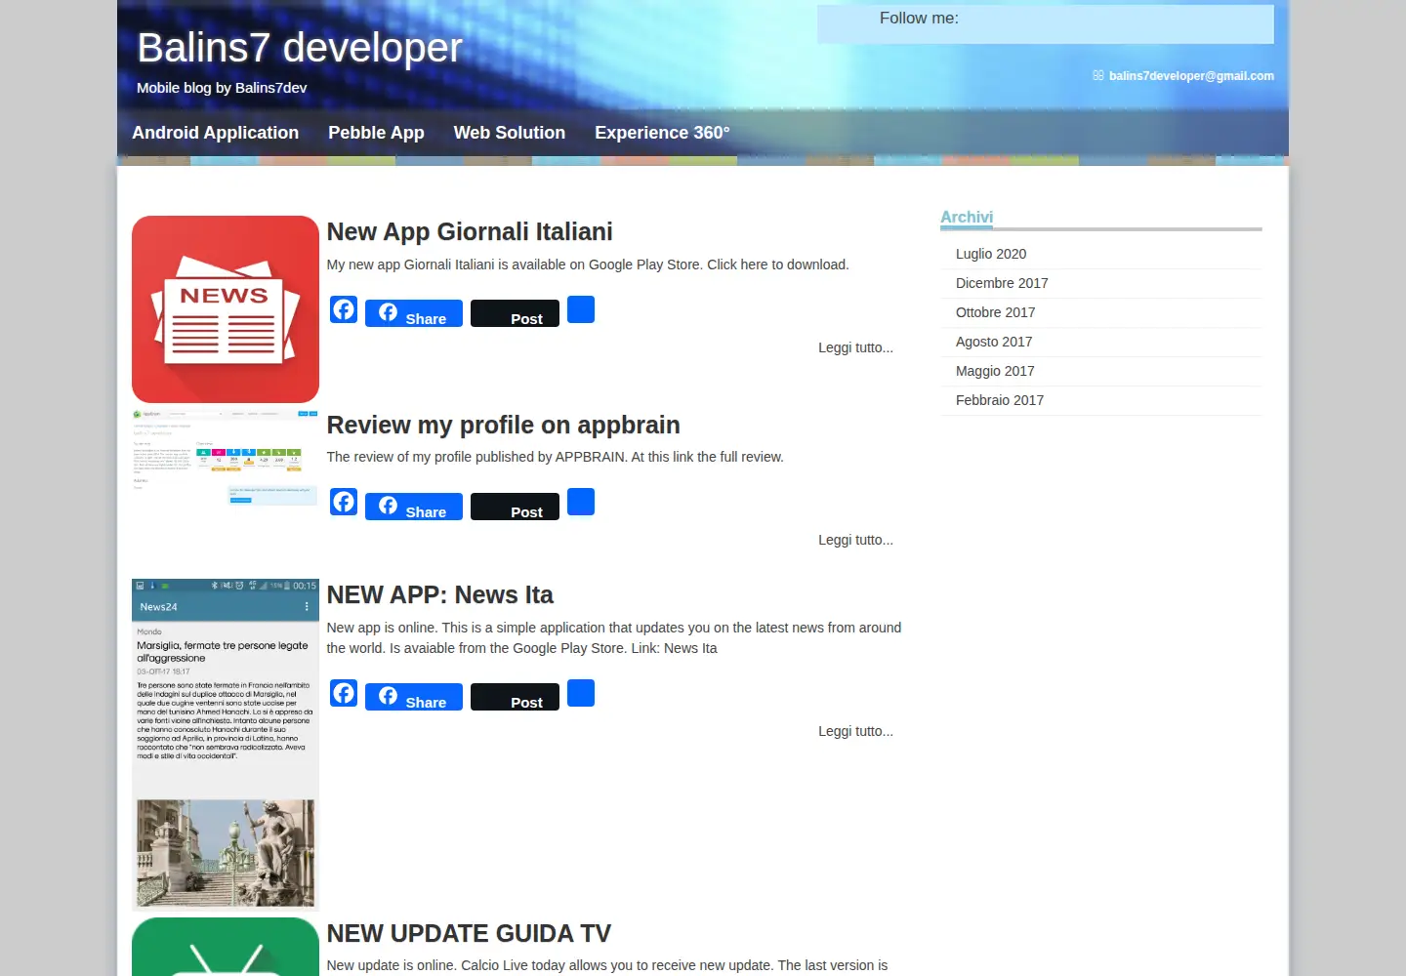Image resolution: width=1406 pixels, height=976 pixels.
Task: Click green Guida TV app thumbnail
Action: point(226,947)
